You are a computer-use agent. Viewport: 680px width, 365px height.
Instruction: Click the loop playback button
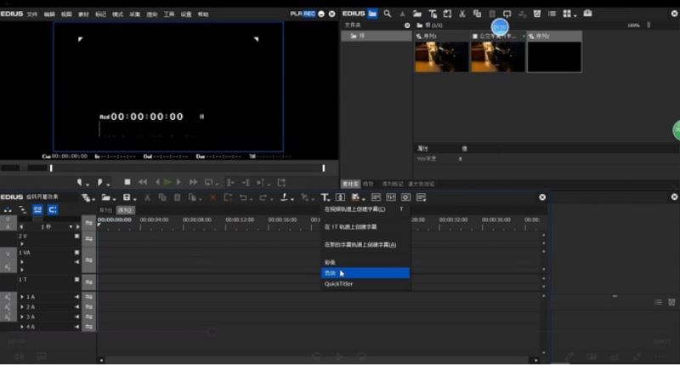click(x=209, y=182)
